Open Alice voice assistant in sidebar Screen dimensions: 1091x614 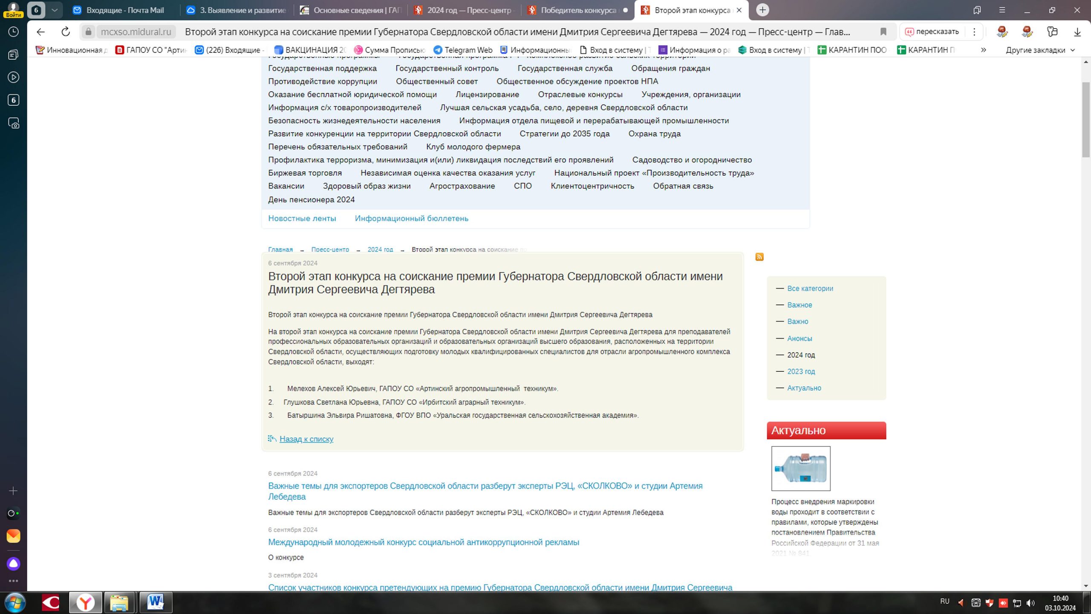pos(13,564)
